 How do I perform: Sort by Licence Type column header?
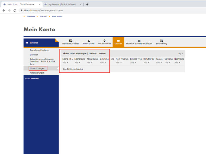pyautogui.click(x=136, y=59)
